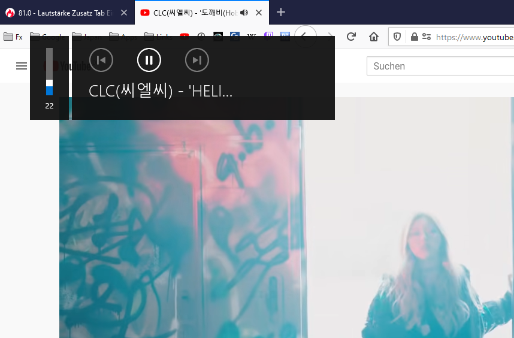Click the YouTube search field 'Suchen'
The width and height of the screenshot is (514, 338).
coord(440,66)
